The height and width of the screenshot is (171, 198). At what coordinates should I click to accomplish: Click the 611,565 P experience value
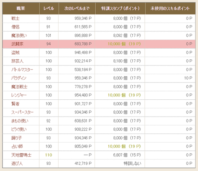coord(83,27)
